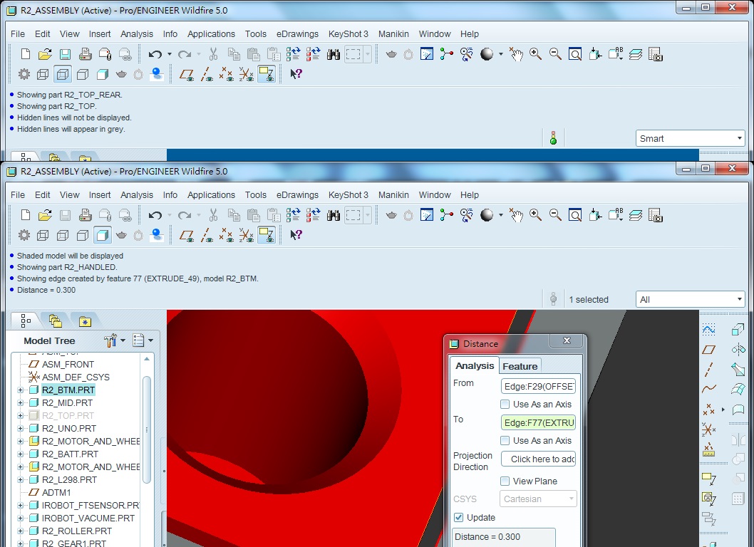
Task: Select Sketch tool in right feature toolbar
Action: tap(709, 330)
